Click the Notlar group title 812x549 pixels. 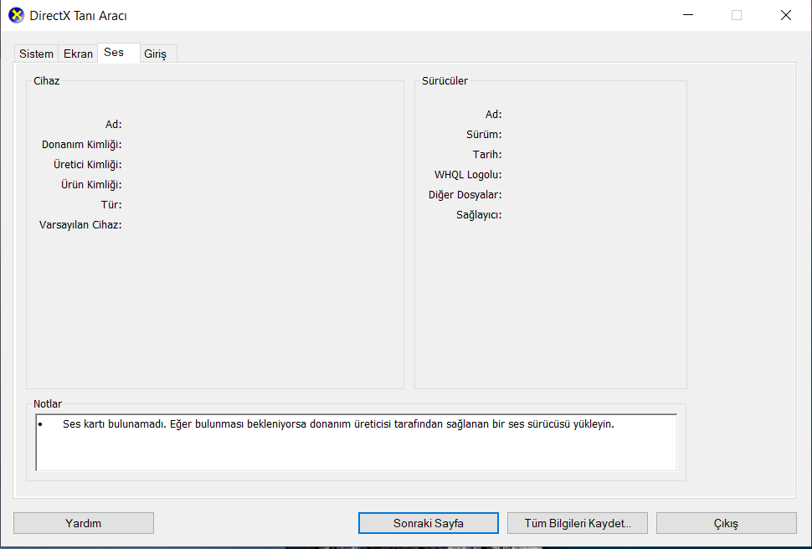(x=47, y=404)
